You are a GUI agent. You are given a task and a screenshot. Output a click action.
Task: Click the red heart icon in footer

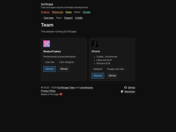coord(61,94)
